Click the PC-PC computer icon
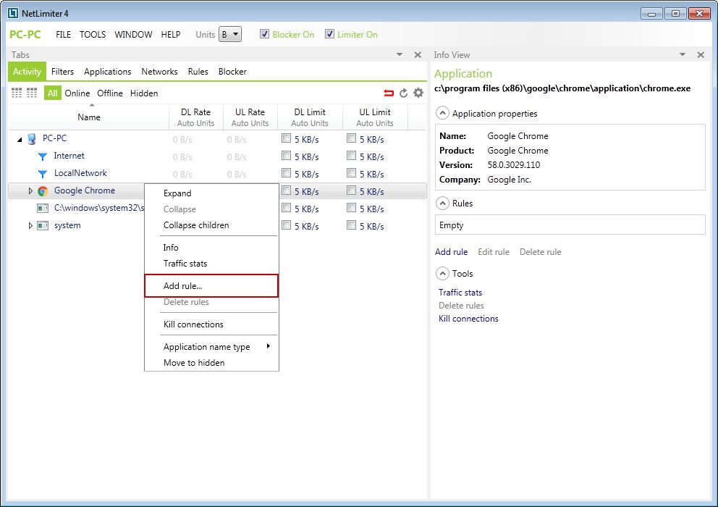Viewport: 718px width, 507px height. click(x=32, y=139)
